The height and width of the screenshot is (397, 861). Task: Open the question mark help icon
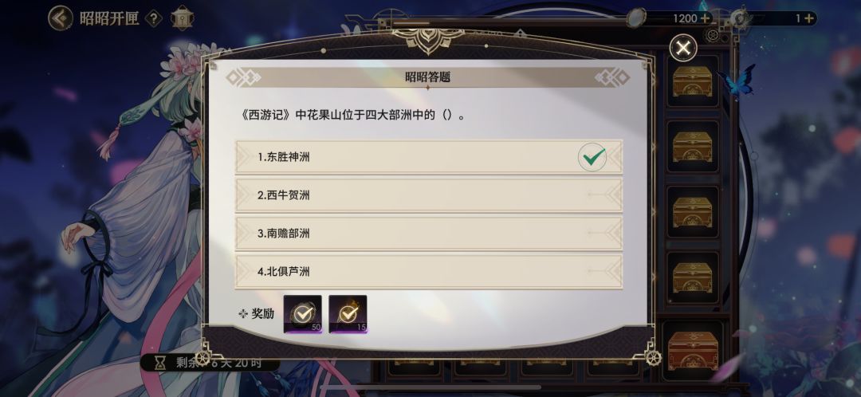coord(154,18)
